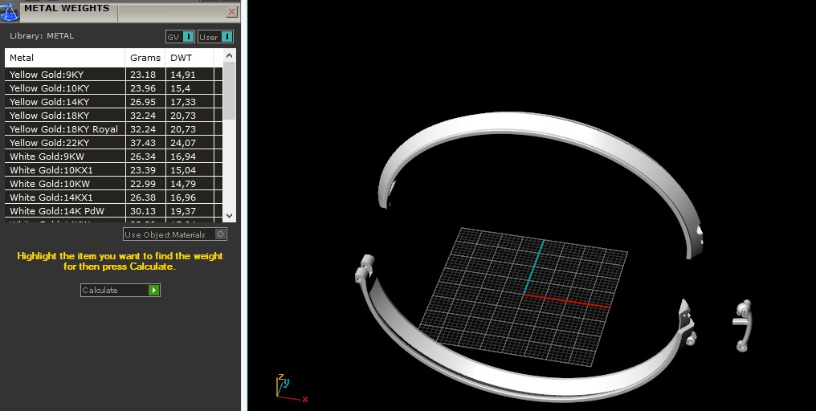The image size is (816, 411).
Task: Click the construction grid in viewport
Action: click(523, 296)
